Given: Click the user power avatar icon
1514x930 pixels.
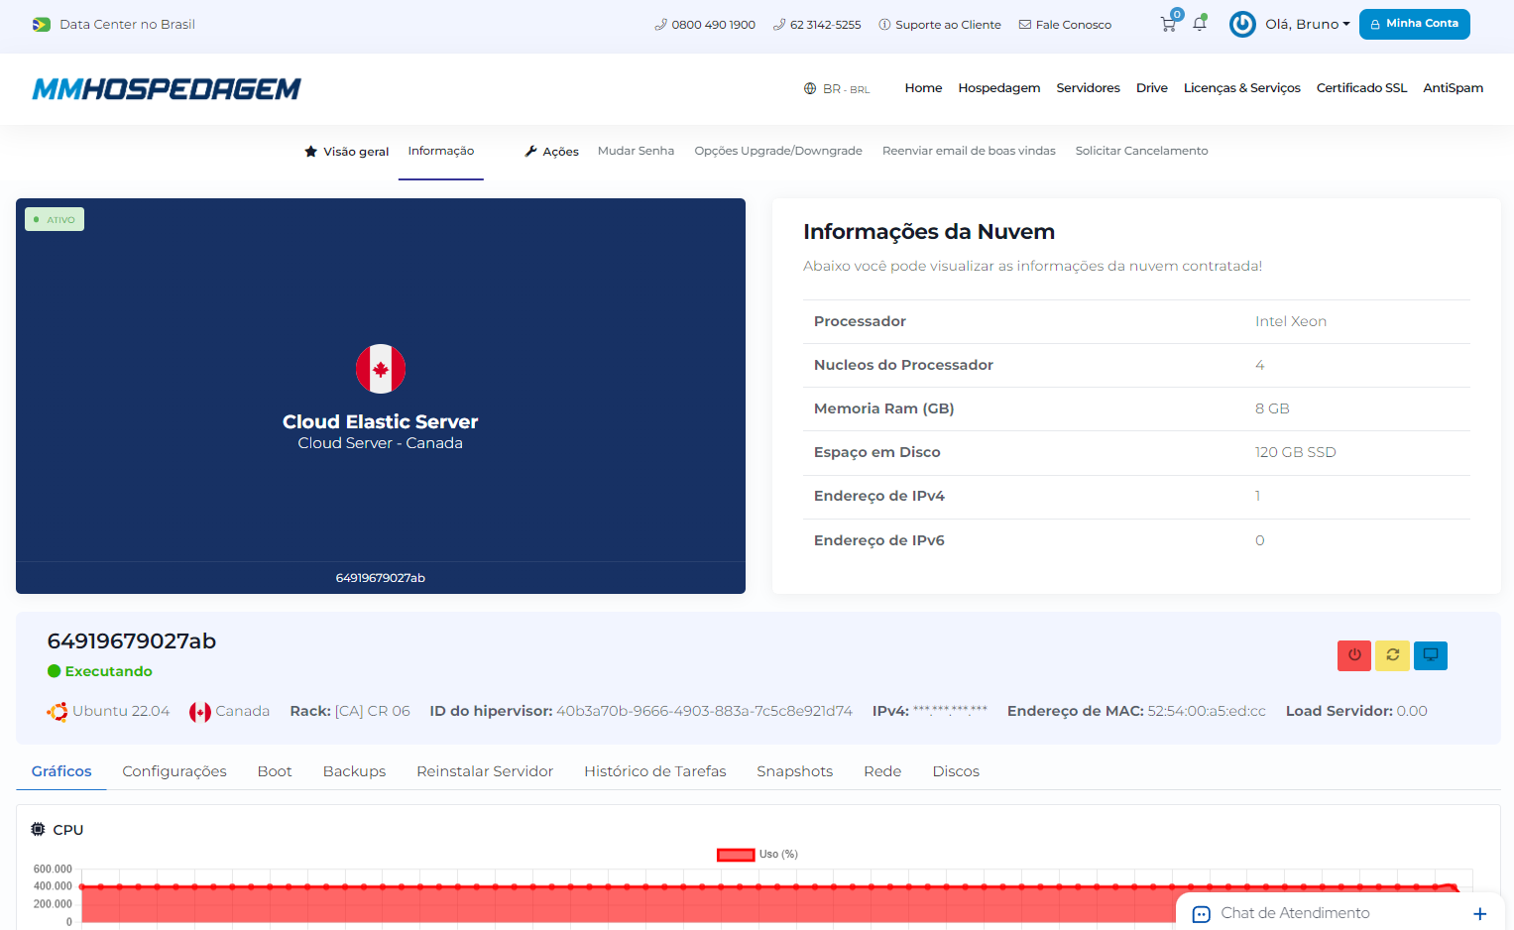Looking at the screenshot, I should (1242, 24).
